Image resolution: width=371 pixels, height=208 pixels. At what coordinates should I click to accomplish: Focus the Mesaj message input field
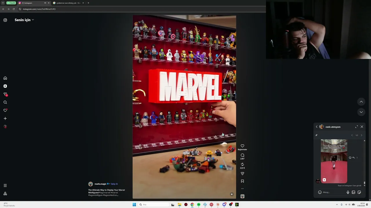click(x=334, y=192)
